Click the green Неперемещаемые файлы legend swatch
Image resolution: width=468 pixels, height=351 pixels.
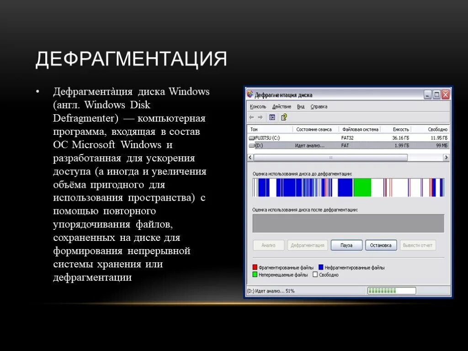255,274
